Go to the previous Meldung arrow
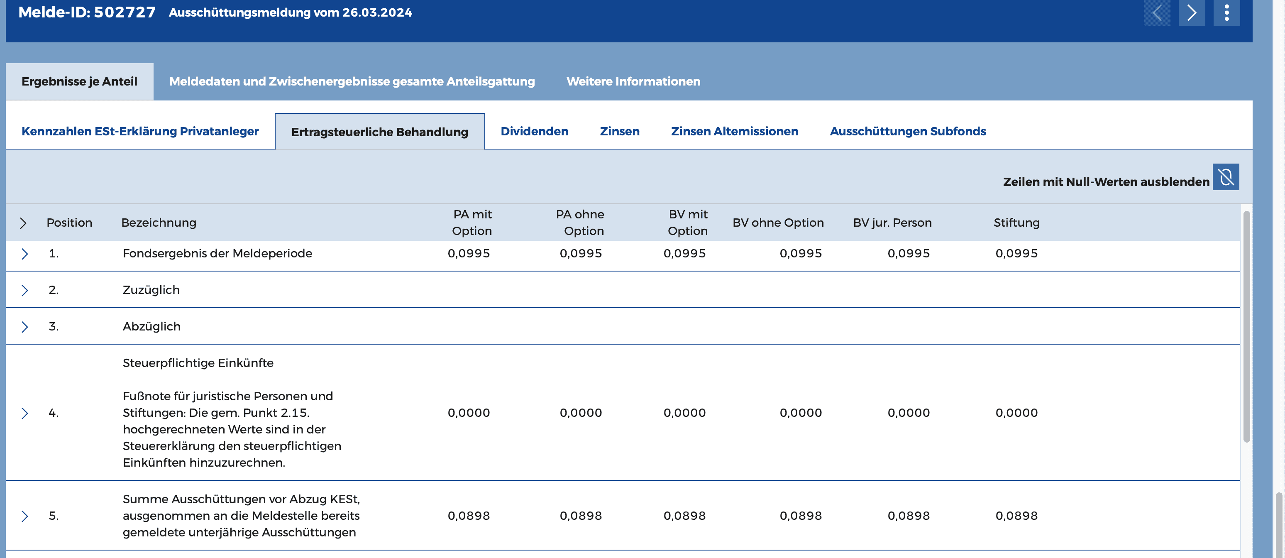The width and height of the screenshot is (1285, 558). tap(1157, 12)
